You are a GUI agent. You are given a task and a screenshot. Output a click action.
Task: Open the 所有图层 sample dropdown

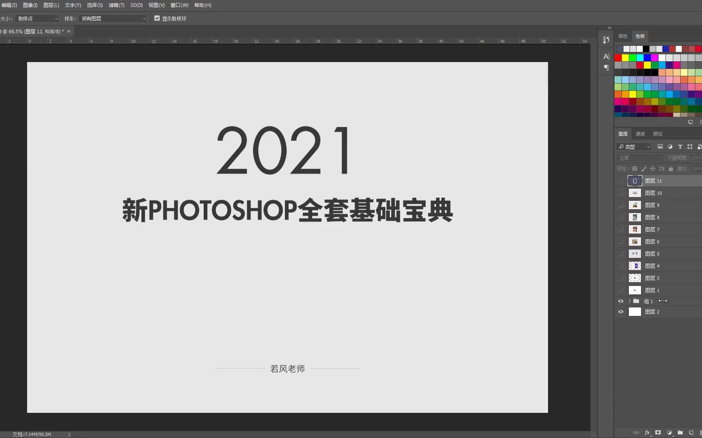pyautogui.click(x=113, y=19)
